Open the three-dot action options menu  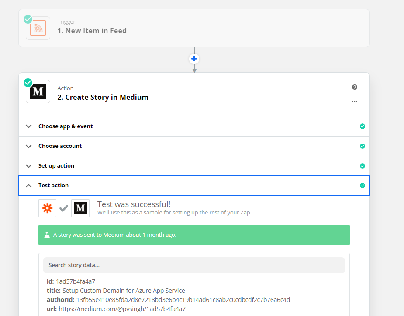(x=355, y=102)
